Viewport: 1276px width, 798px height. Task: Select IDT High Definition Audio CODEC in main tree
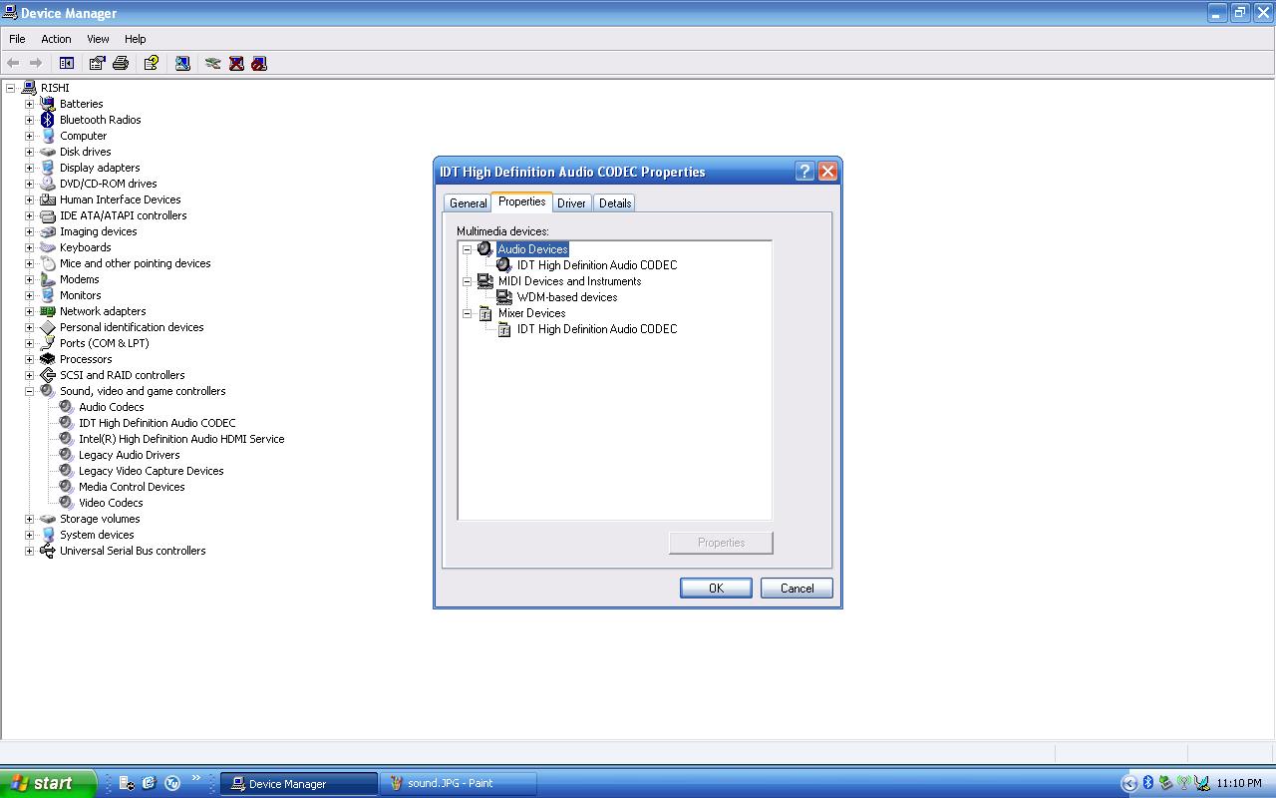(158, 423)
